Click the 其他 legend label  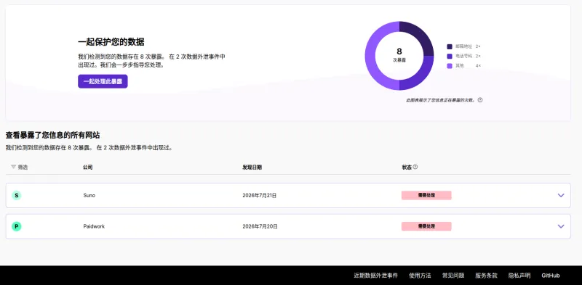tap(460, 66)
